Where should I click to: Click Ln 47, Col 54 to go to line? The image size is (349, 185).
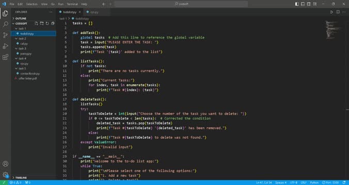[x=264, y=182]
